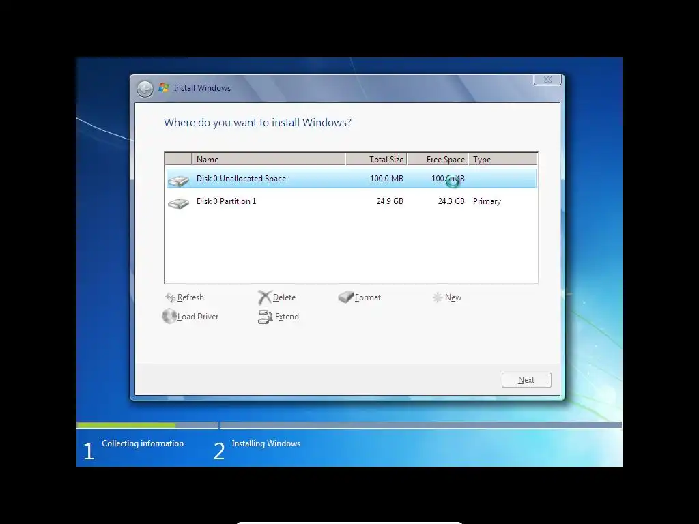Click the back arrow in Install Windows
This screenshot has width=699, height=524.
[145, 89]
